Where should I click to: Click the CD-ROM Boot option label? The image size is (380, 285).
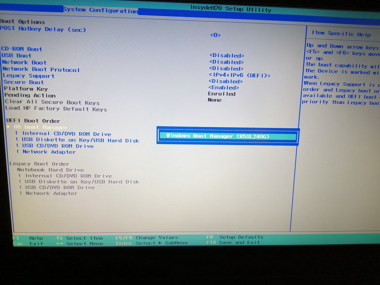click(22, 49)
